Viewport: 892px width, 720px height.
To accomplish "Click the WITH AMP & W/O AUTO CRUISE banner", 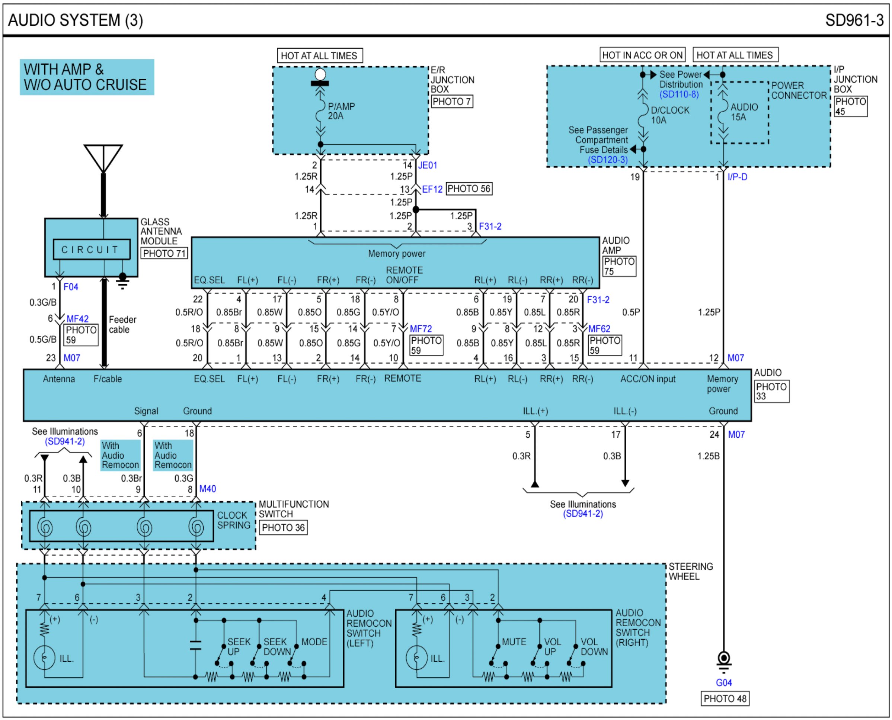I will click(87, 77).
